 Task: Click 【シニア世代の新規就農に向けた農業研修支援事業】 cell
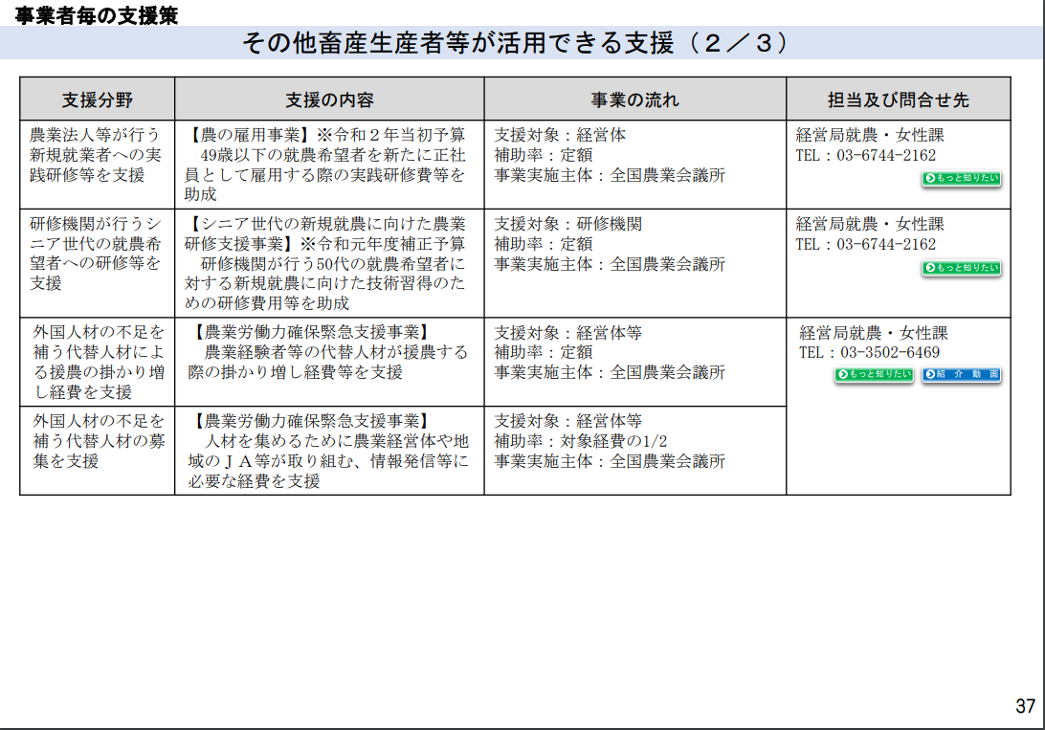tap(329, 263)
